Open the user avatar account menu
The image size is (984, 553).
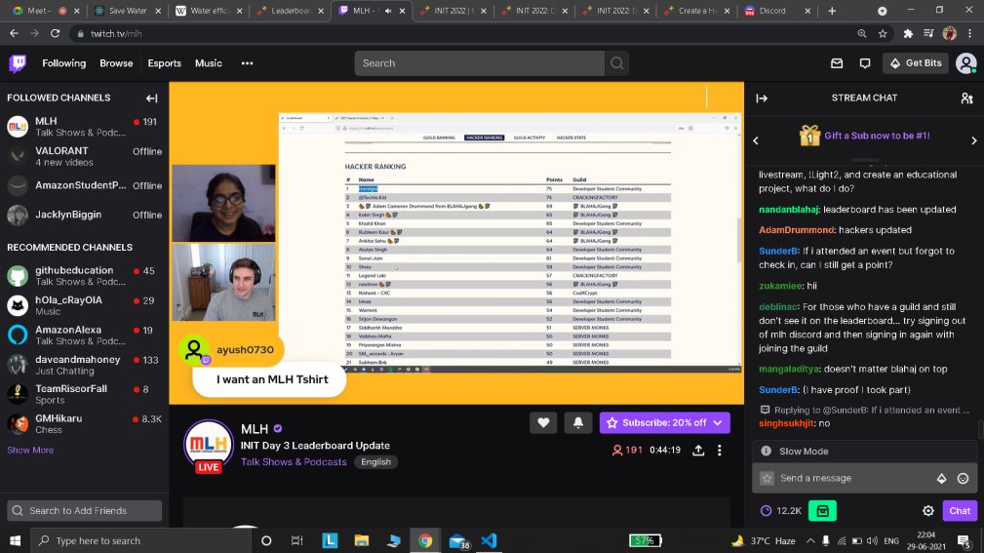(965, 63)
